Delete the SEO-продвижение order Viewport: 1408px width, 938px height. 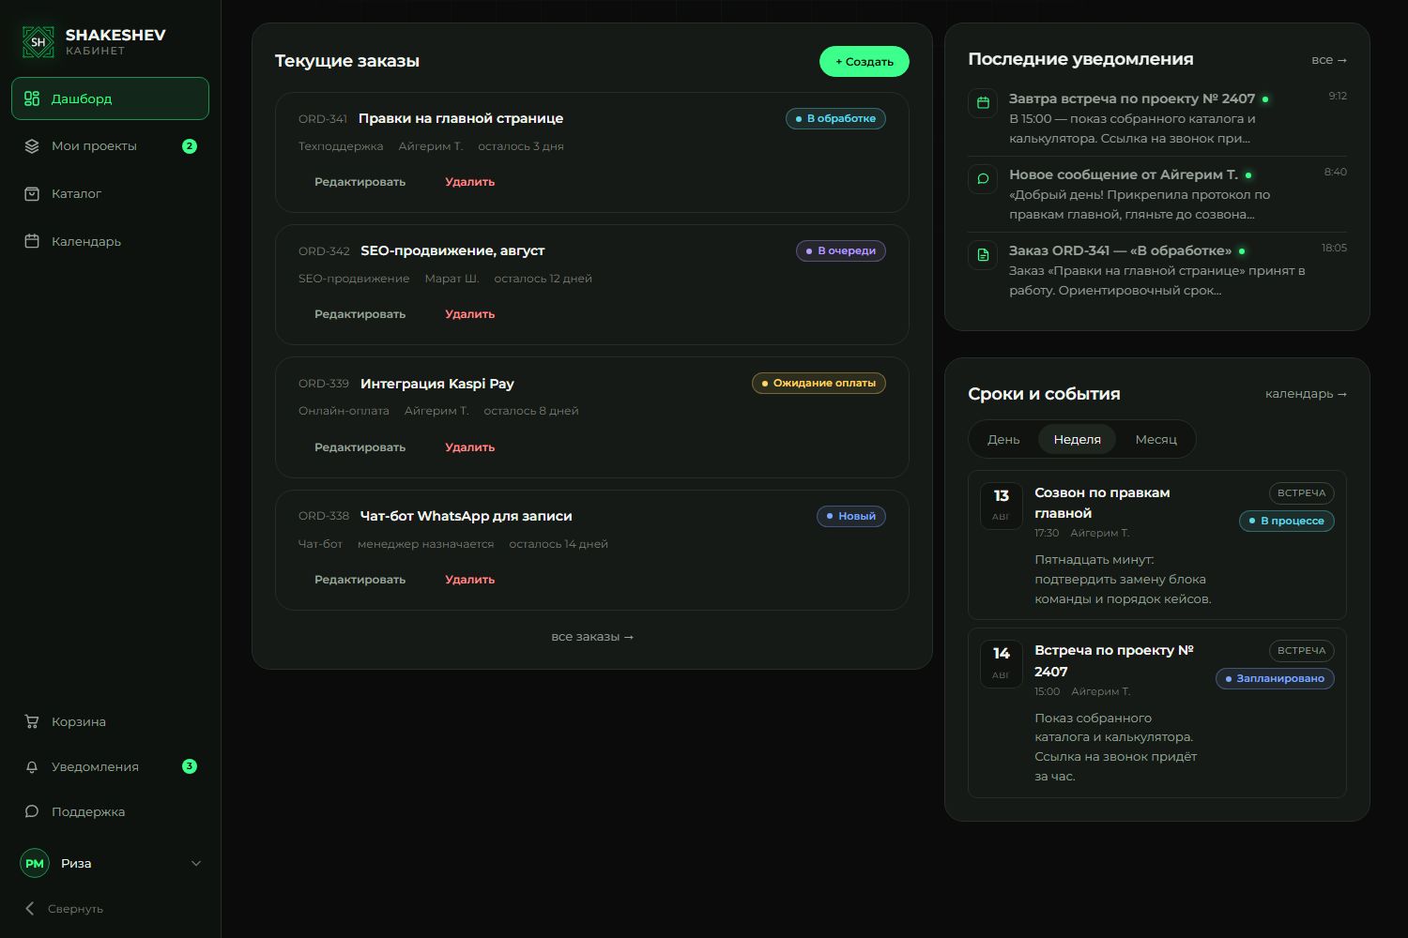469,314
